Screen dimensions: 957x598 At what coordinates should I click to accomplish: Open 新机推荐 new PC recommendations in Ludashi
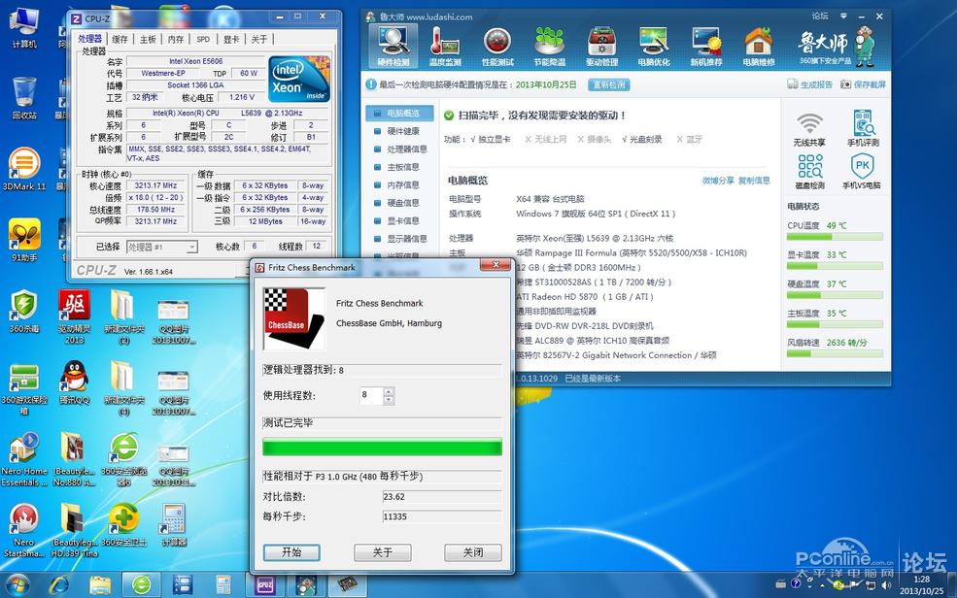pyautogui.click(x=706, y=47)
